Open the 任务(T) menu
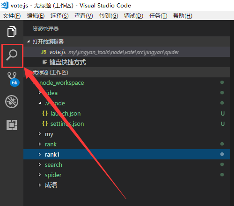This screenshot has height=206, width=234. pos(158,15)
